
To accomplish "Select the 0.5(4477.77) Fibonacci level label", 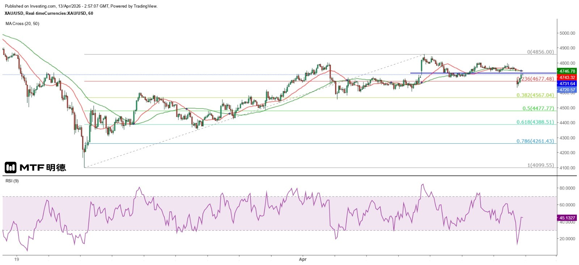I will 538,108.
